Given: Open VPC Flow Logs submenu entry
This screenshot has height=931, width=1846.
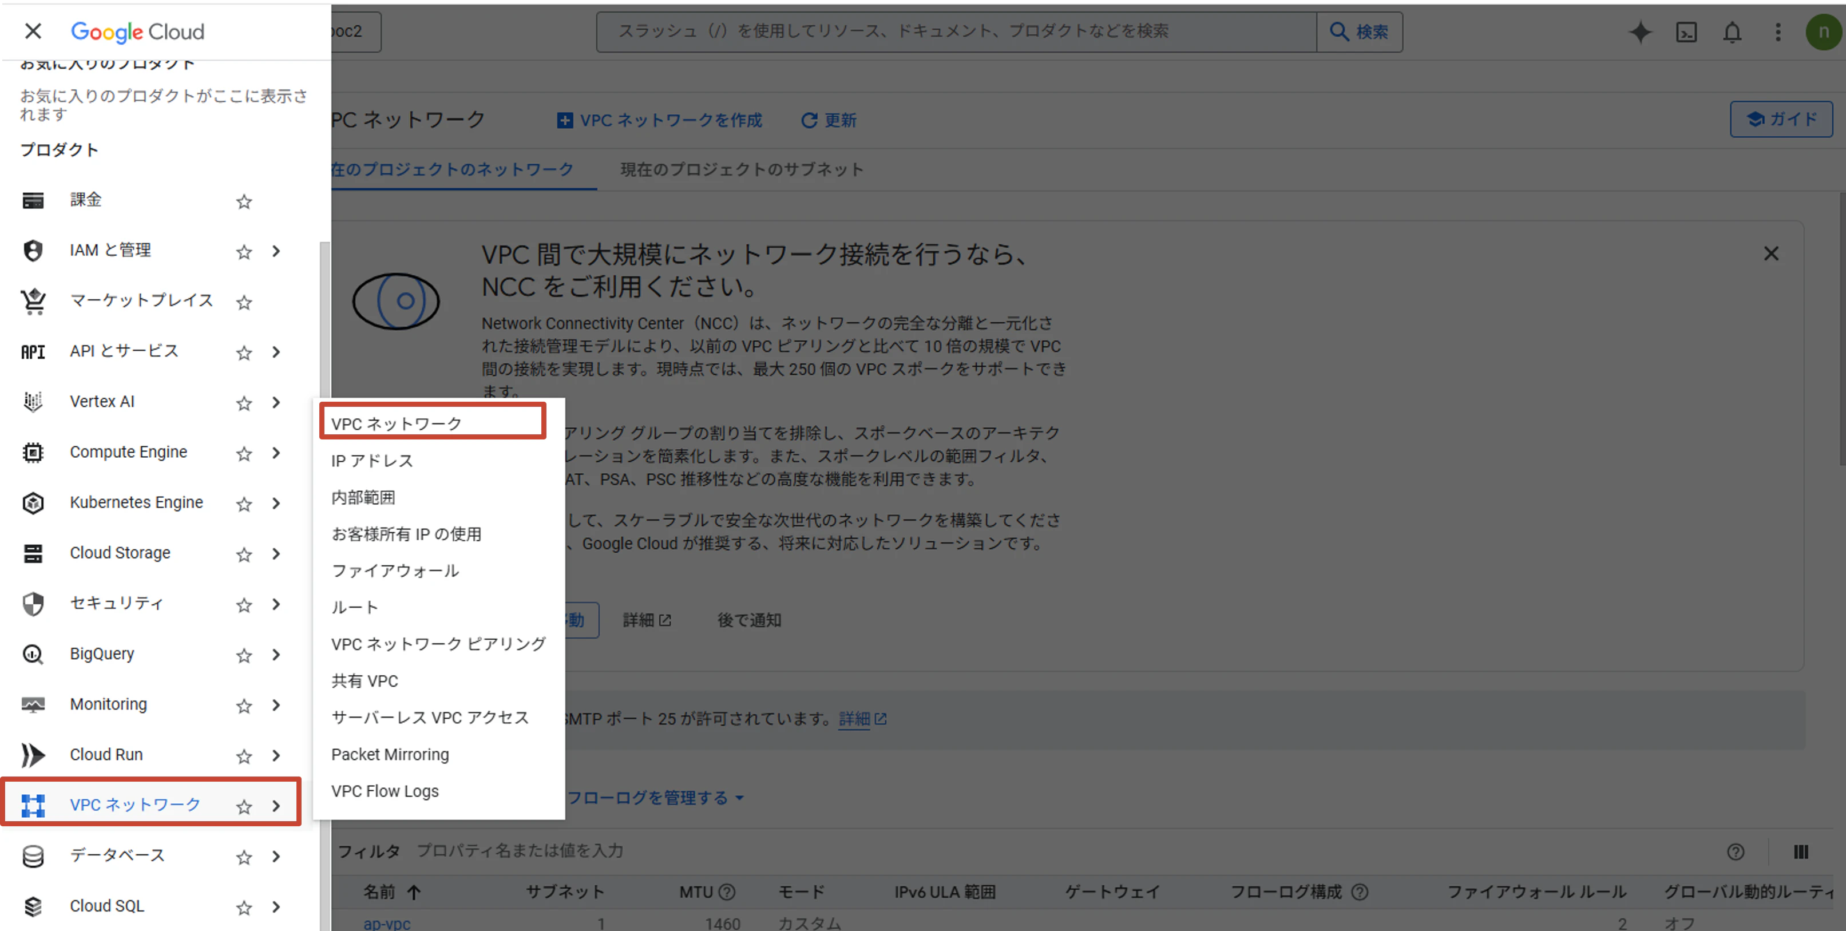Looking at the screenshot, I should tap(438, 791).
